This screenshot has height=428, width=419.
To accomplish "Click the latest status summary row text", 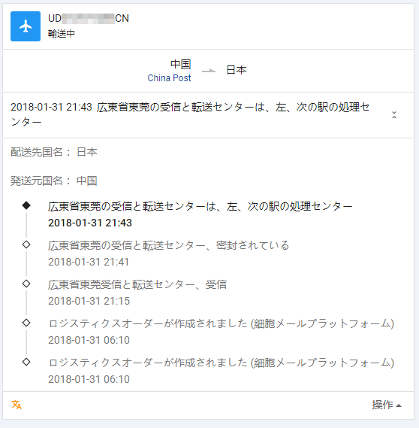I will [190, 114].
